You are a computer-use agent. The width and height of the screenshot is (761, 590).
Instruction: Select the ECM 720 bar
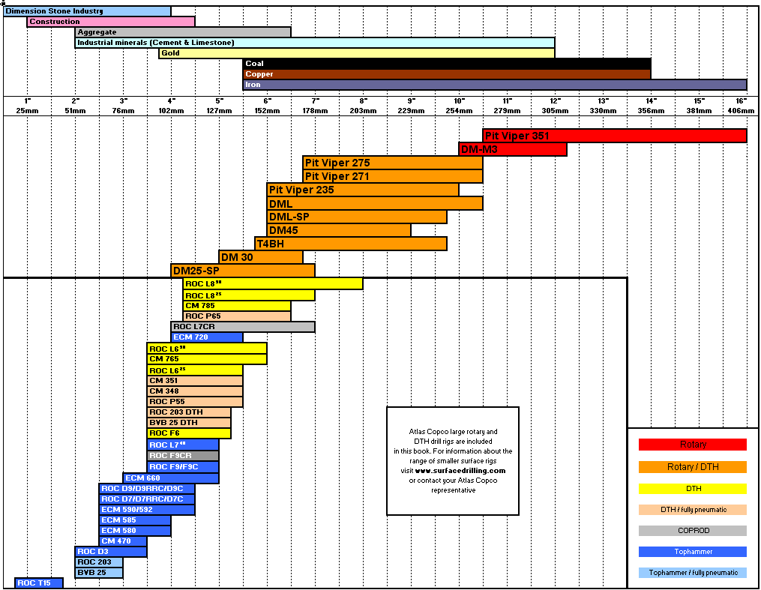[x=207, y=337]
